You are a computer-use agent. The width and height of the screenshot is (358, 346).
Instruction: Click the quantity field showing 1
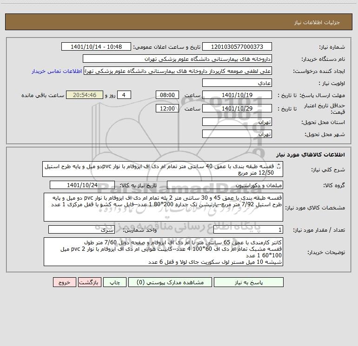[248, 230]
